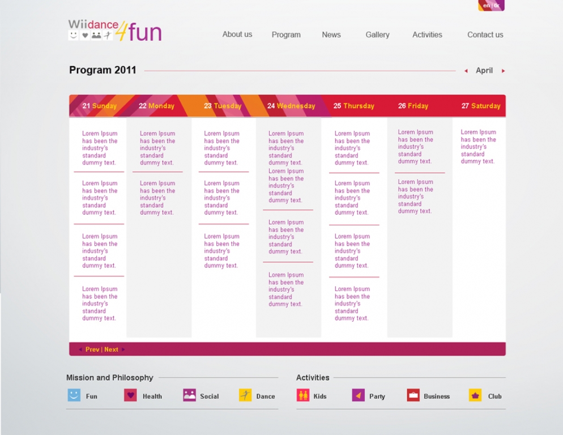Select the 27 Saturday column header
The height and width of the screenshot is (435, 563).
[x=481, y=106]
